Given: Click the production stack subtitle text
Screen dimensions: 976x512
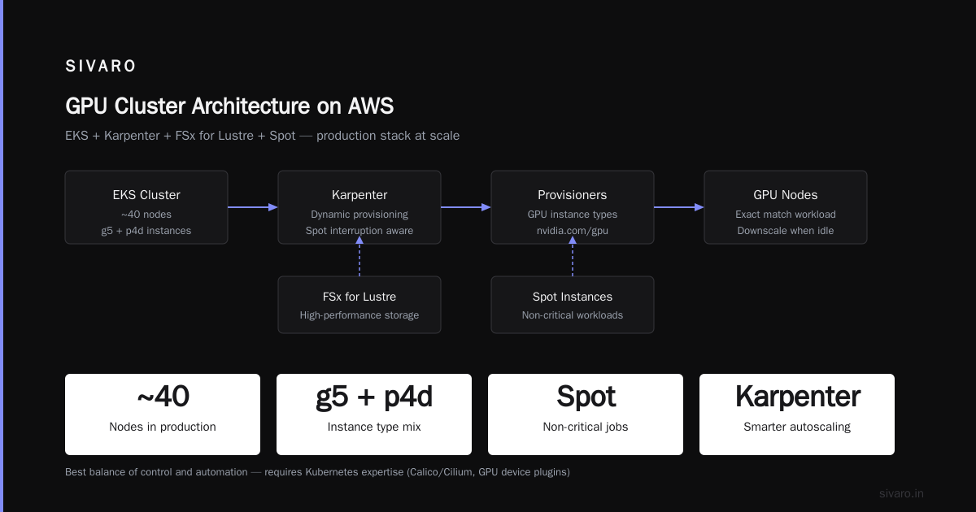Looking at the screenshot, I should 262,136.
